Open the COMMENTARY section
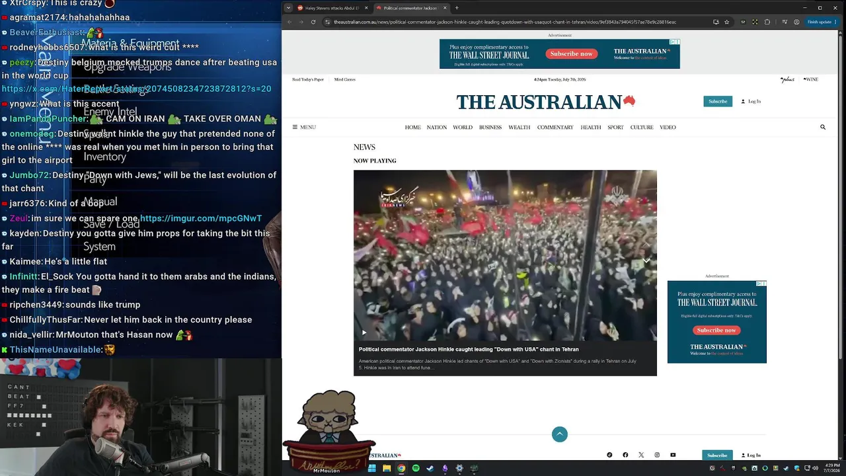 (555, 127)
